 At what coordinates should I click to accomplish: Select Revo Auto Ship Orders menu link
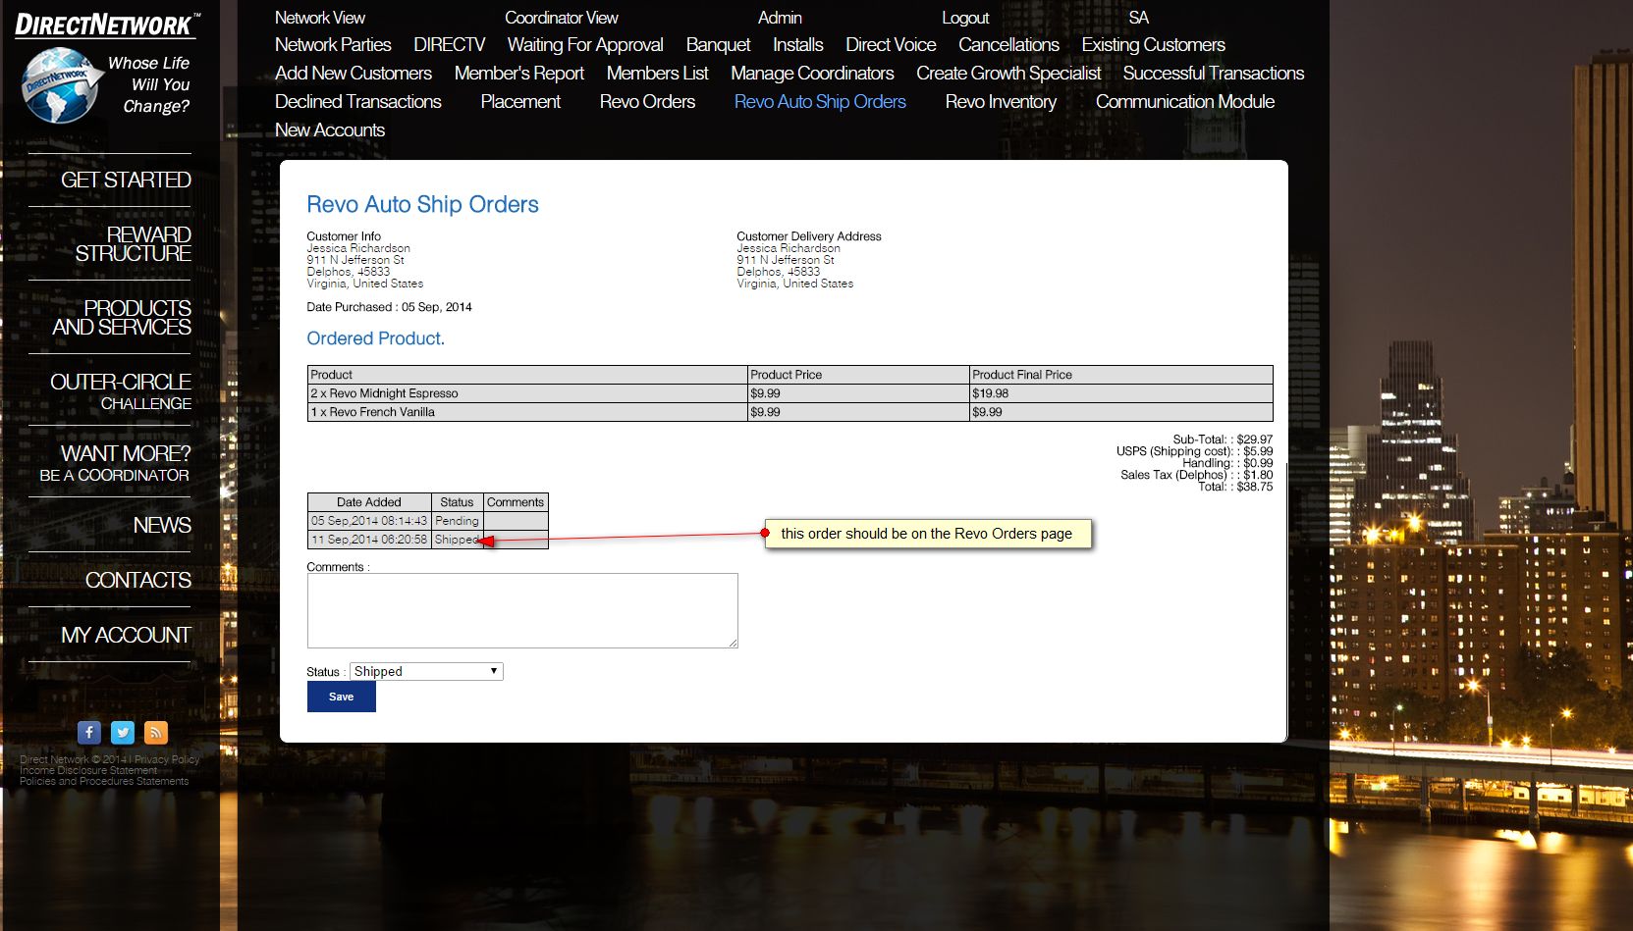pos(820,102)
